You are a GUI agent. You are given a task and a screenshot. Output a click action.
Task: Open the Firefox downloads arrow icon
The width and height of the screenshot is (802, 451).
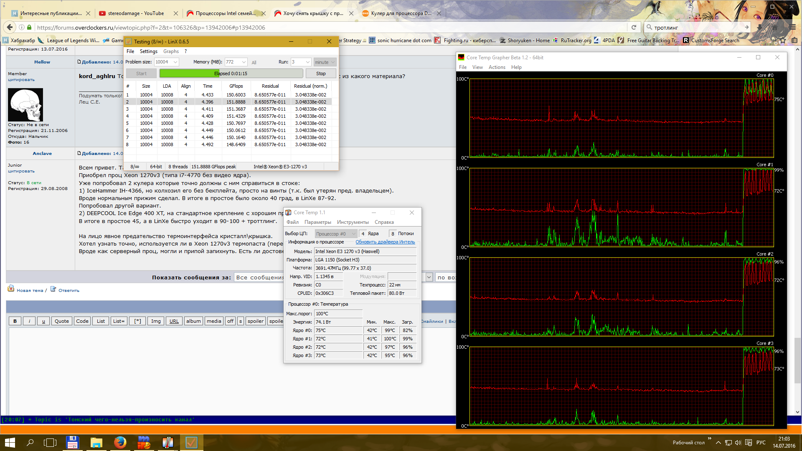tap(759, 27)
